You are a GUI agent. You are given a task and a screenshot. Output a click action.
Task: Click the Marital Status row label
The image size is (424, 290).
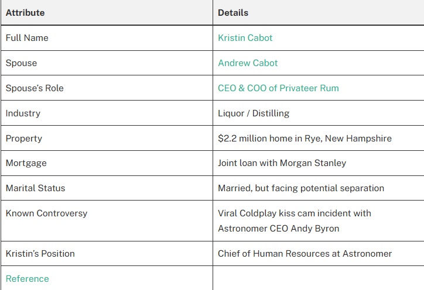(35, 188)
